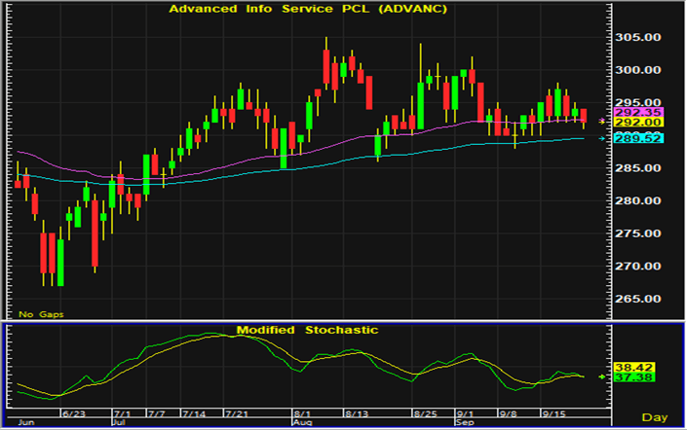The width and height of the screenshot is (687, 430).
Task: Click the No Gaps label
Action: (x=37, y=314)
